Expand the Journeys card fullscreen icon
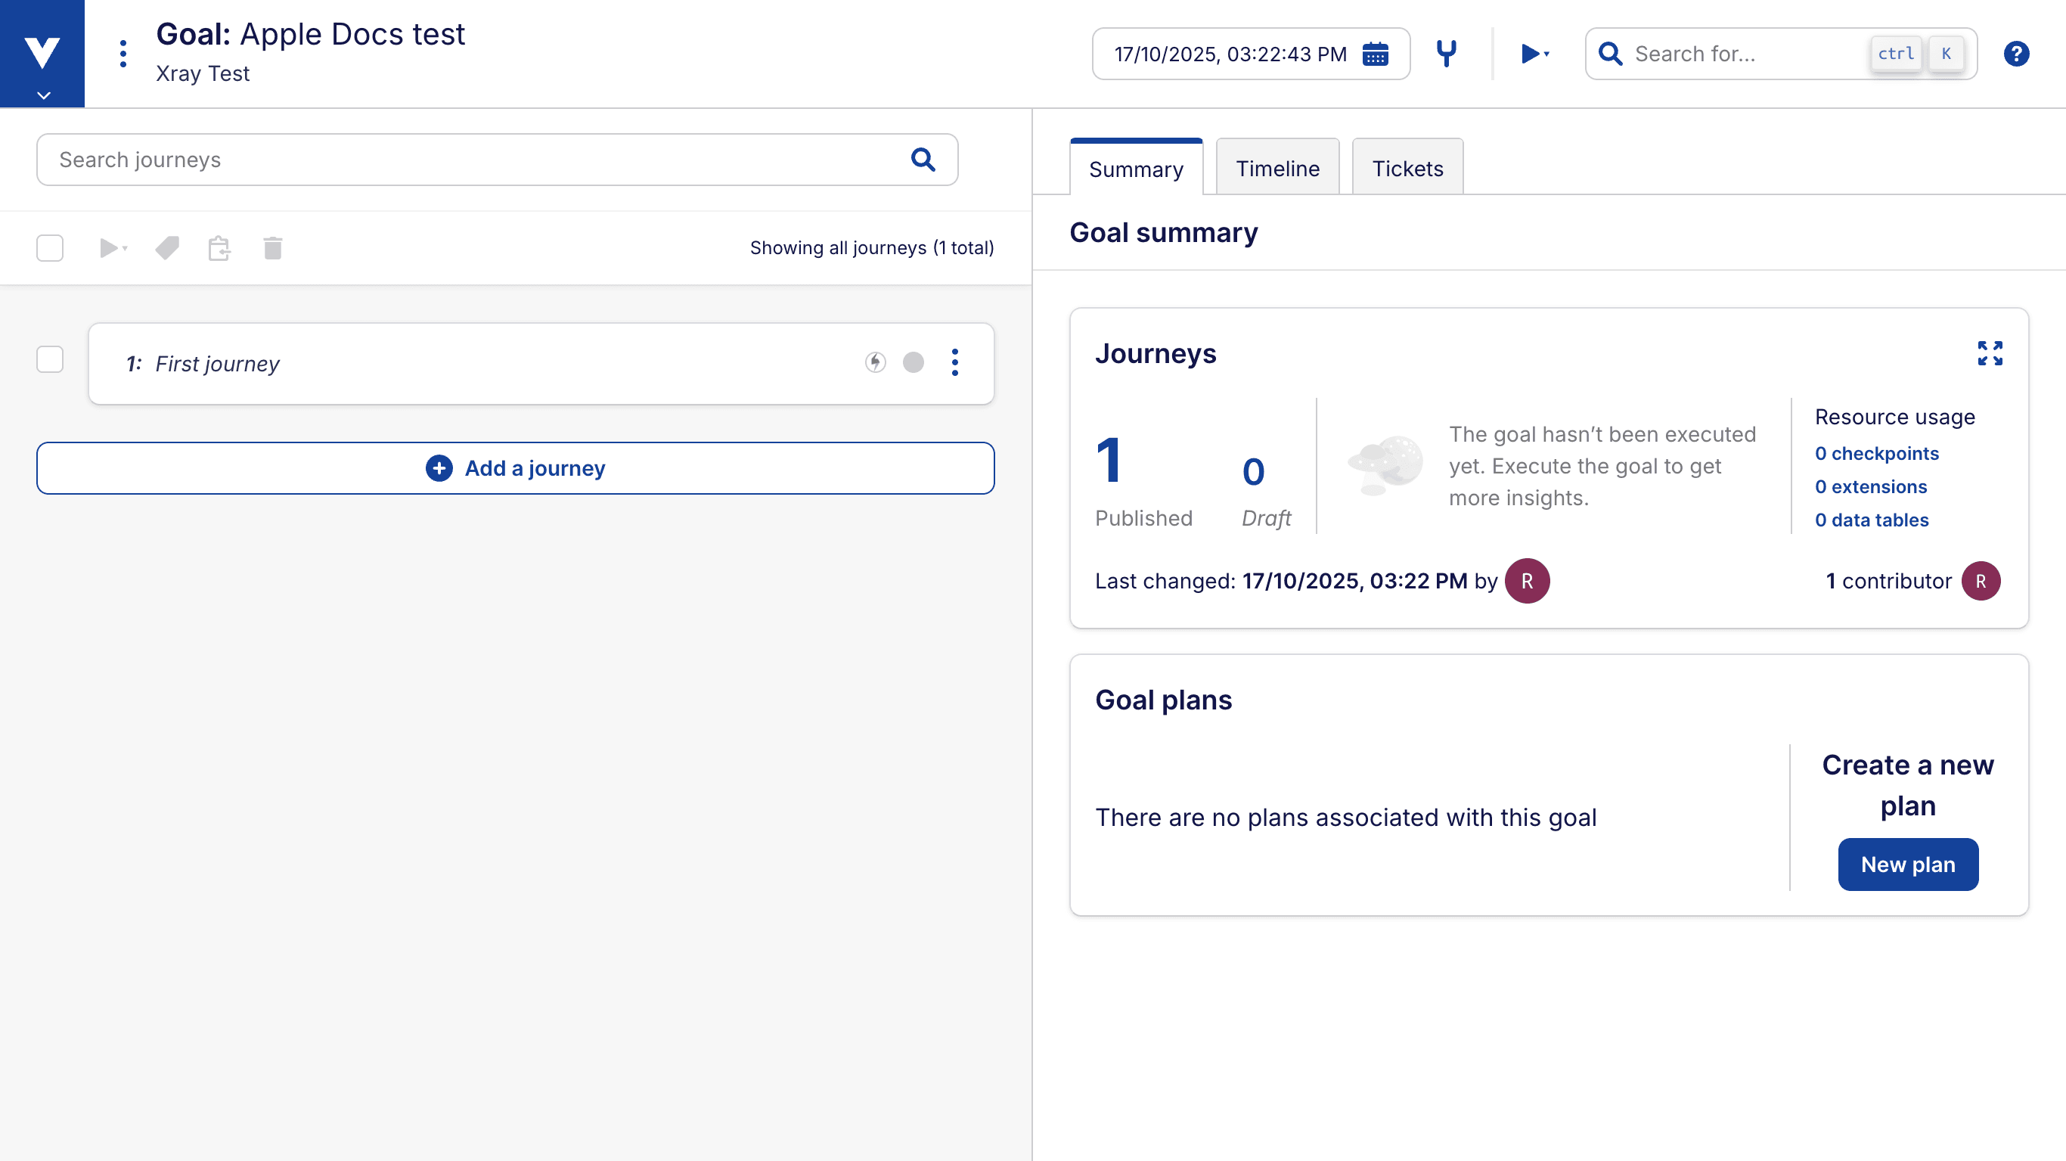Screen dimensions: 2066x1161 tap(1989, 353)
